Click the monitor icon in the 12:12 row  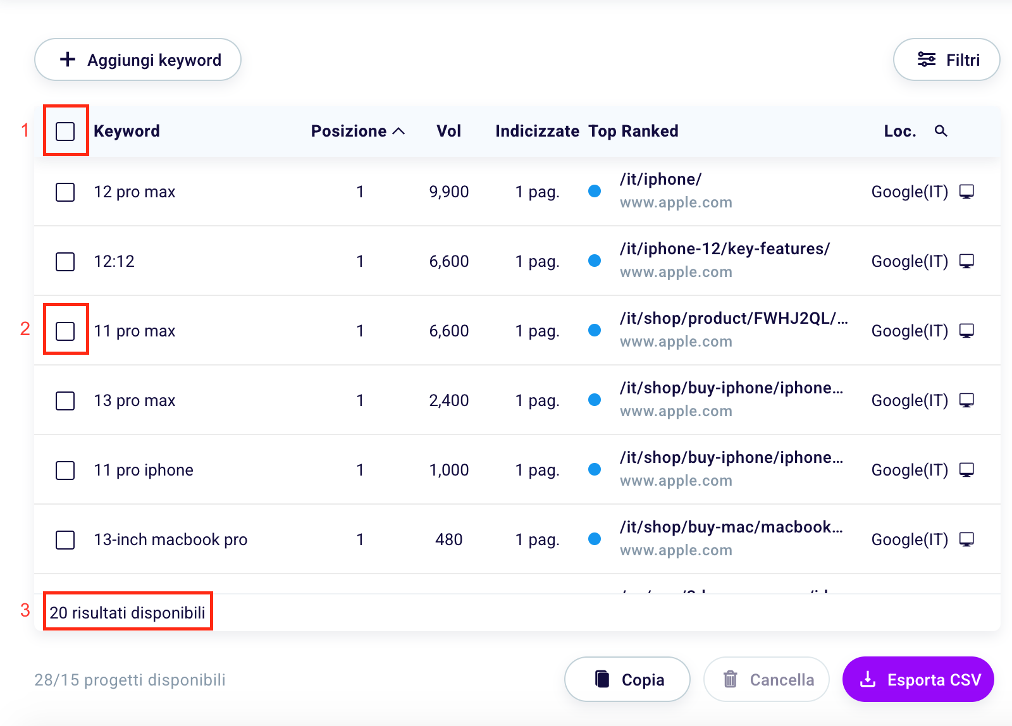point(966,261)
